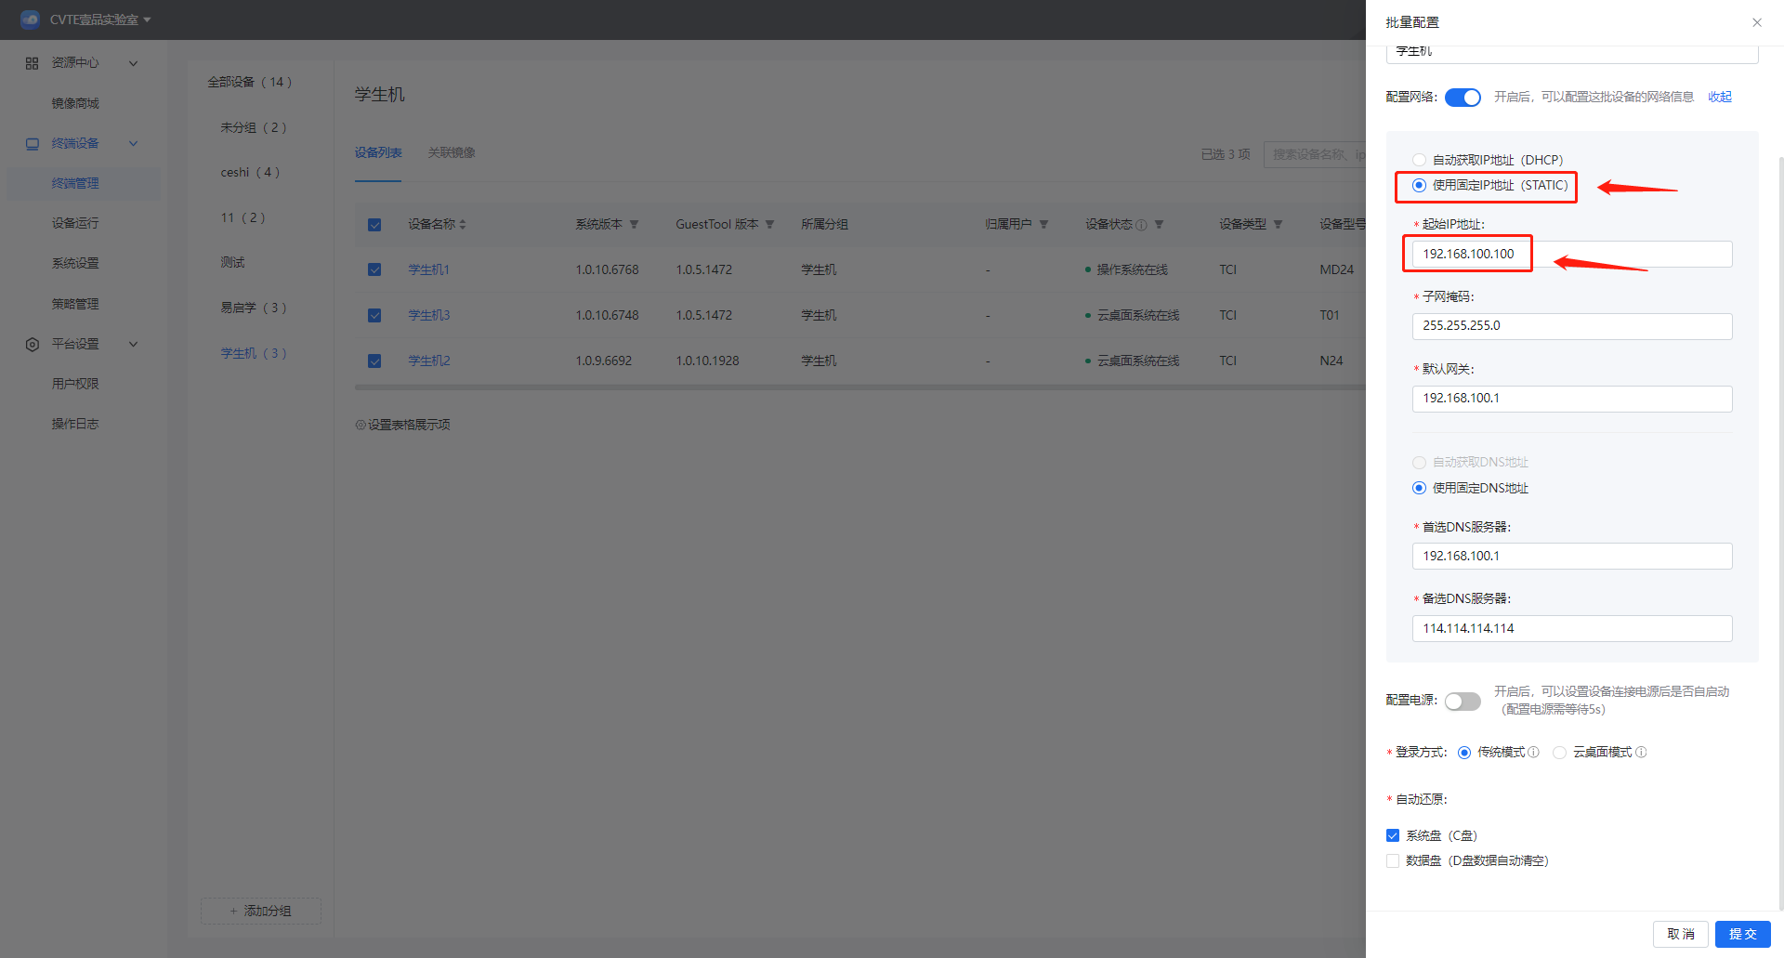Switch to 设备列表 tab
This screenshot has width=1784, height=958.
coord(378,152)
